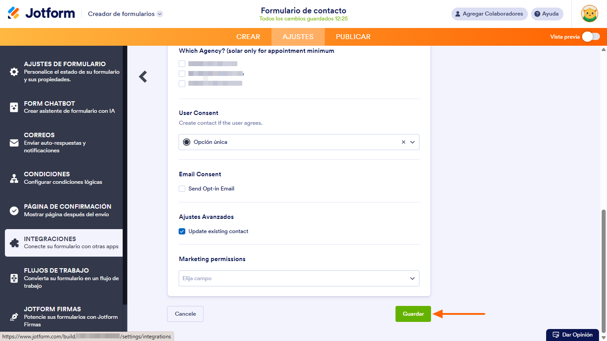
Task: Click the Jotform logo icon
Action: click(14, 13)
